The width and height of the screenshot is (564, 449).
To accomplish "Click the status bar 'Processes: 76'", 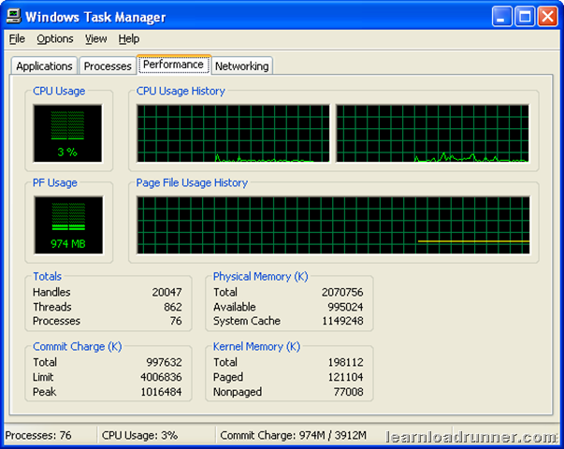I will 38,435.
